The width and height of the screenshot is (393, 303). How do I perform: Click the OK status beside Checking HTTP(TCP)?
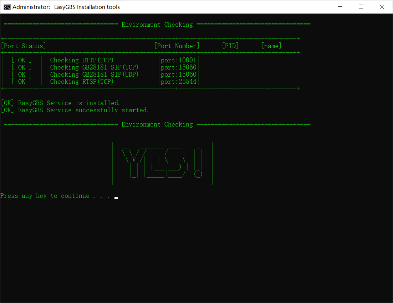[22, 60]
